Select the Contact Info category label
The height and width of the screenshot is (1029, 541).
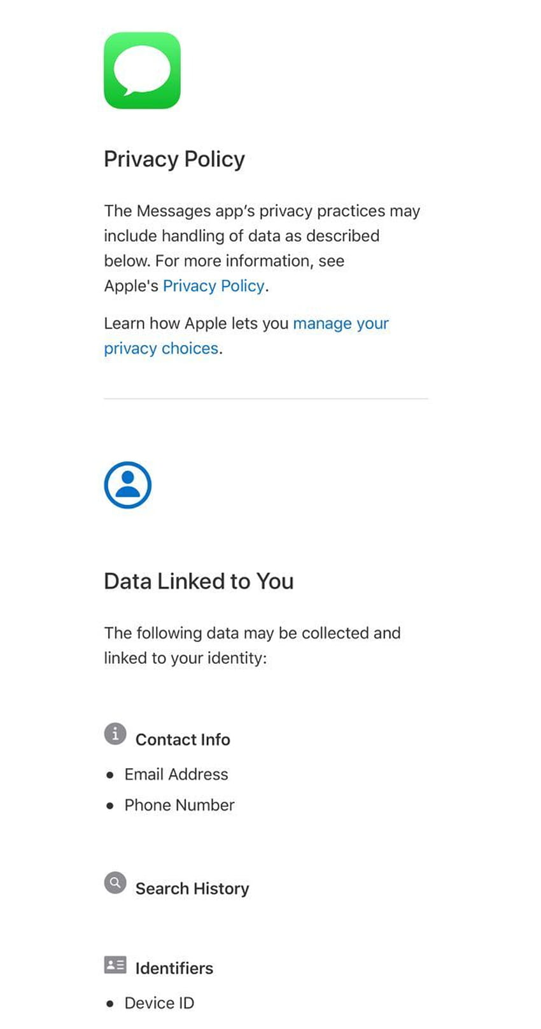click(x=183, y=740)
